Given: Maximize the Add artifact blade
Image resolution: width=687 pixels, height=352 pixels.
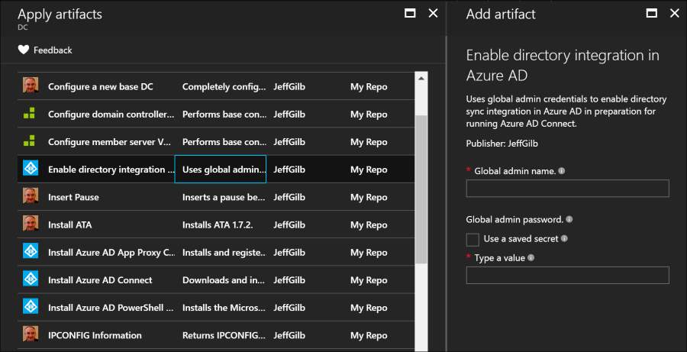Looking at the screenshot, I should coord(652,13).
